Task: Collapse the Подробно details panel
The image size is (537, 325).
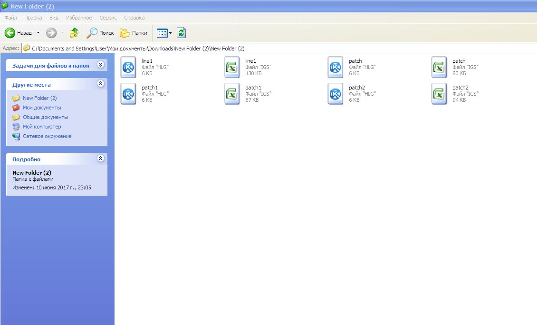Action: coord(100,158)
